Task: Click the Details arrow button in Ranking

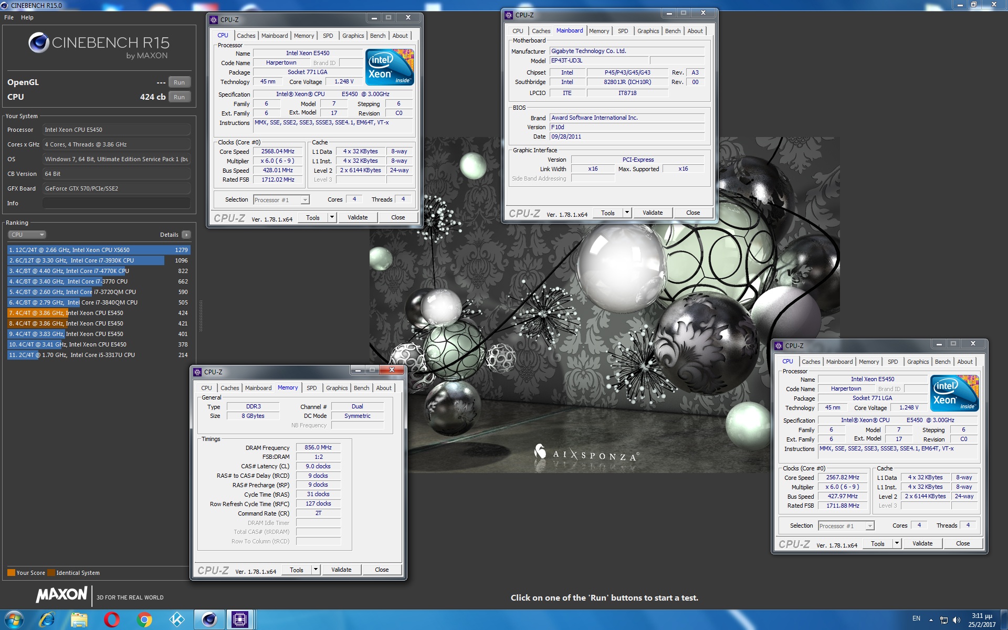Action: 186,235
